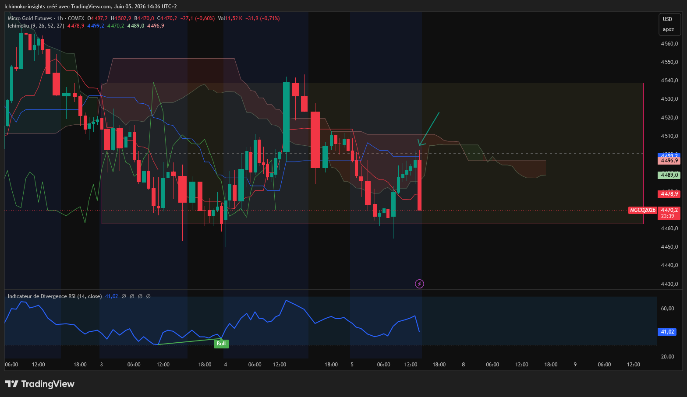
Task: Click the 1h interval in the legend
Action: pyautogui.click(x=60, y=18)
